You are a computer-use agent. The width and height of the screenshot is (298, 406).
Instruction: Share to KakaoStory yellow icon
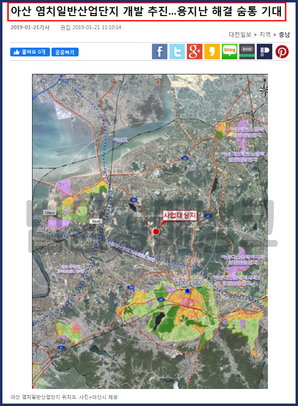pyautogui.click(x=212, y=52)
